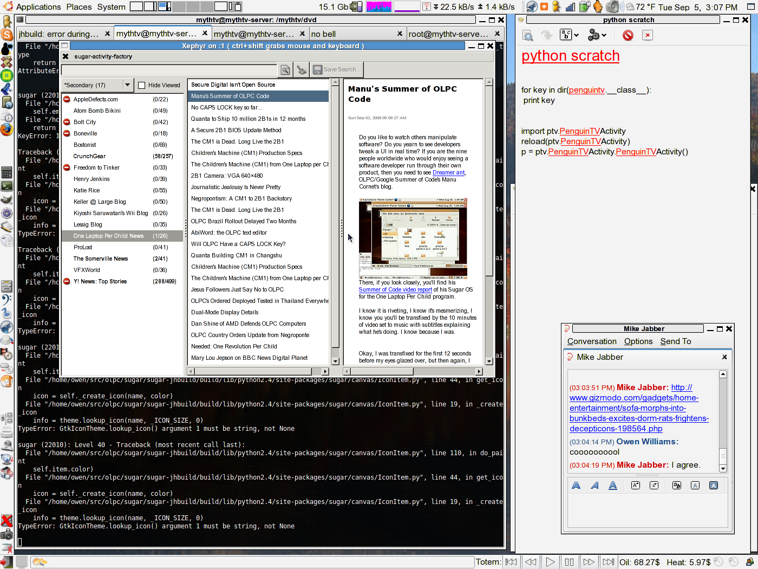This screenshot has height=569, width=758.
Task: Click the clear search broom icon
Action: point(302,69)
